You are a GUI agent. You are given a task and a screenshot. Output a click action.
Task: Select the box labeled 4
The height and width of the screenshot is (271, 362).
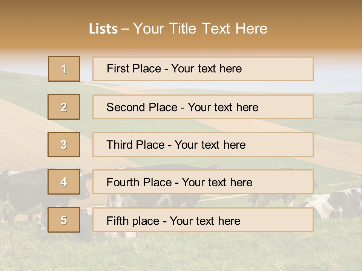[64, 182]
